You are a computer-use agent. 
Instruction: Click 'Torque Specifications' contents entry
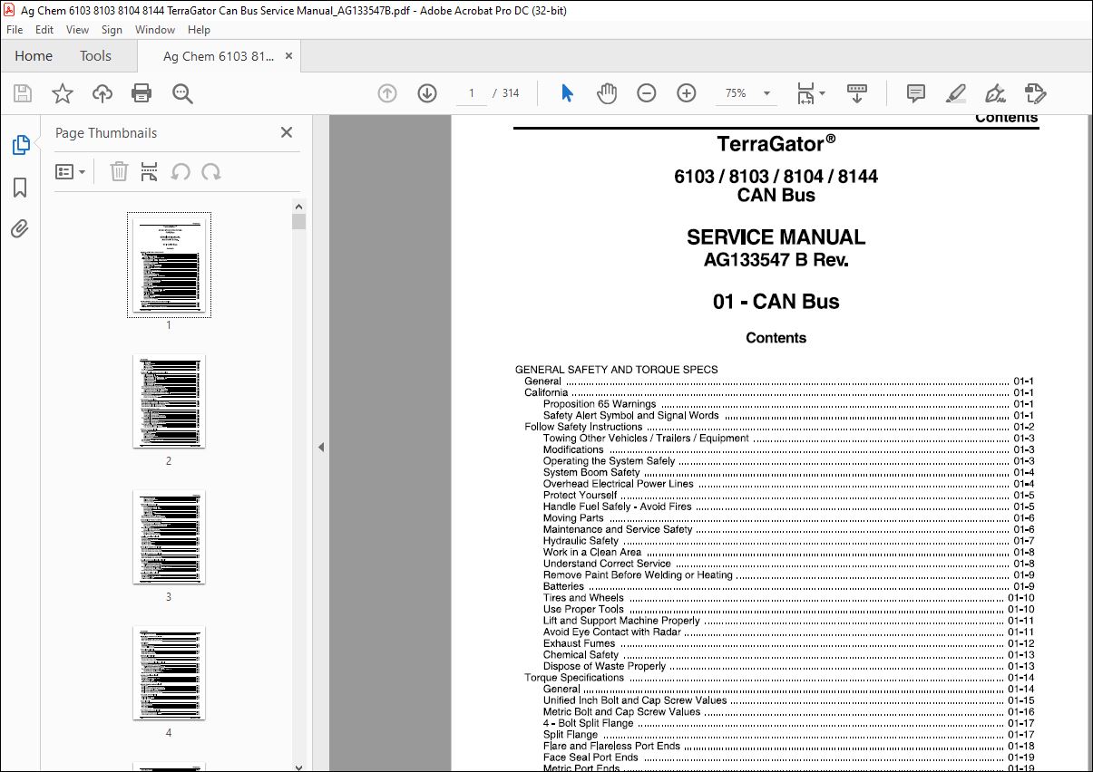pos(574,678)
